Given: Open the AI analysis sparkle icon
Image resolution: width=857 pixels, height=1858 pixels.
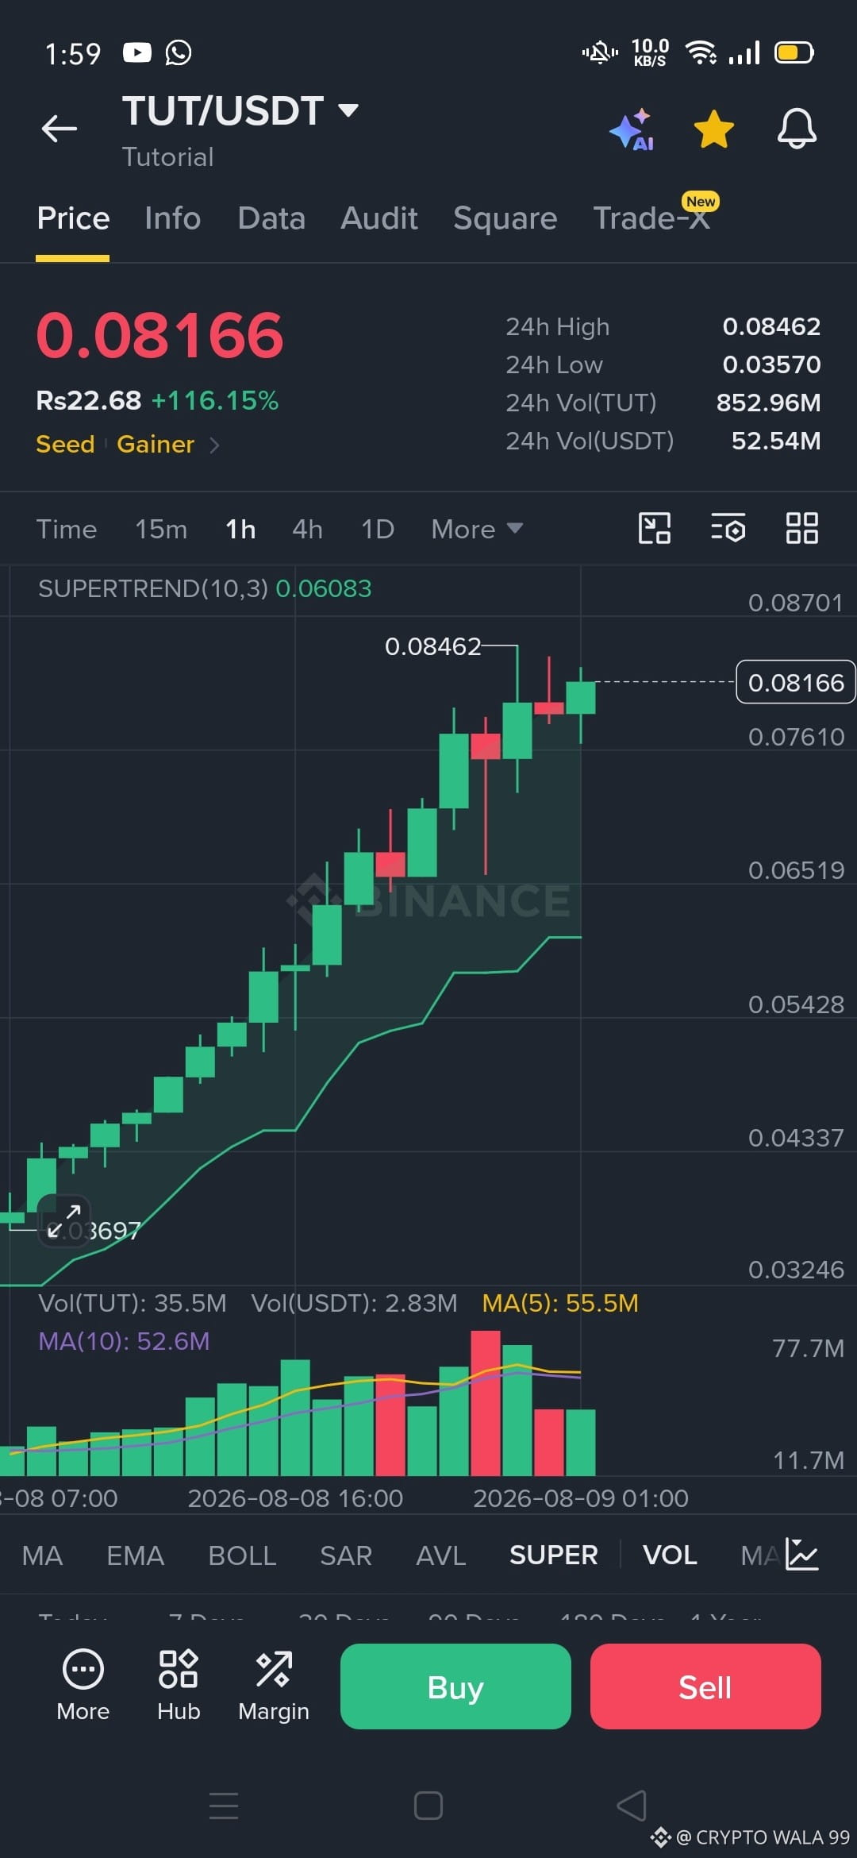Looking at the screenshot, I should pos(632,129).
